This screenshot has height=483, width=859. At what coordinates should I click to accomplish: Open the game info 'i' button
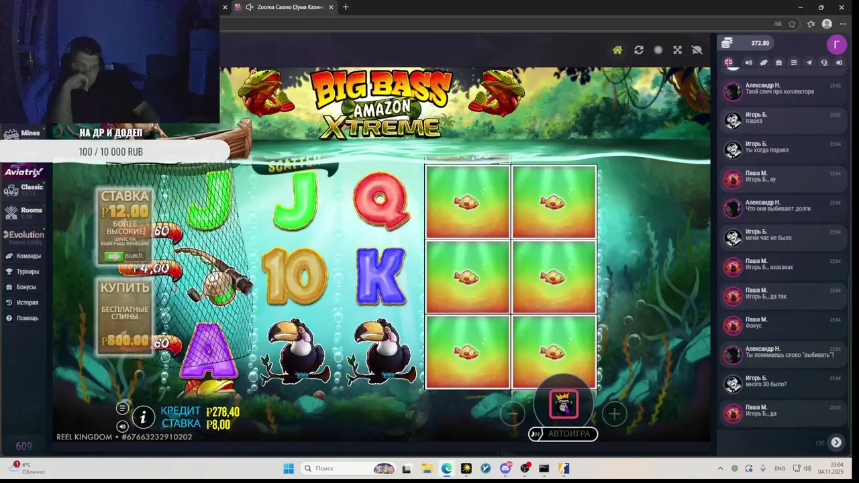point(143,417)
